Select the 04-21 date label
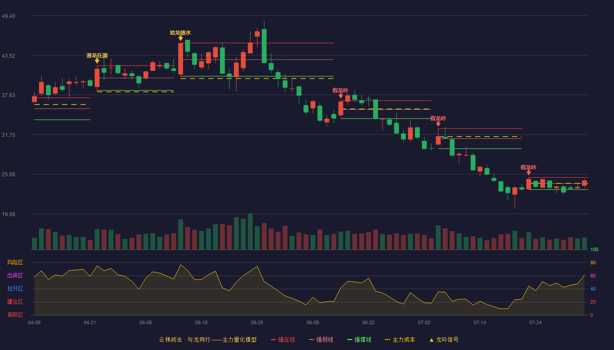 click(90, 323)
